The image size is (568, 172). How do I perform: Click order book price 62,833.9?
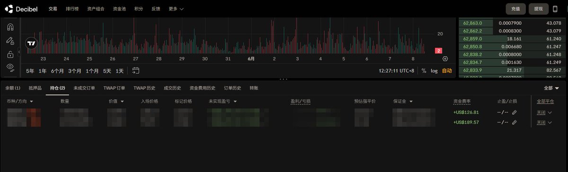[x=472, y=70]
